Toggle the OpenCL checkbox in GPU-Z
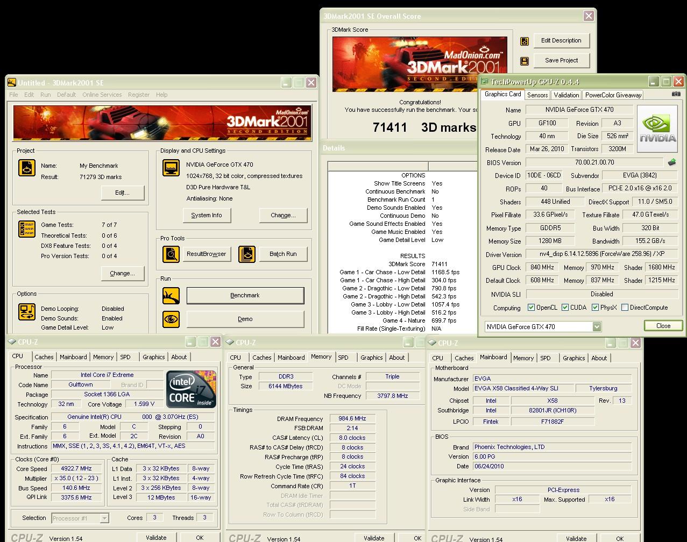Viewport: 687px width, 542px height. pos(531,308)
